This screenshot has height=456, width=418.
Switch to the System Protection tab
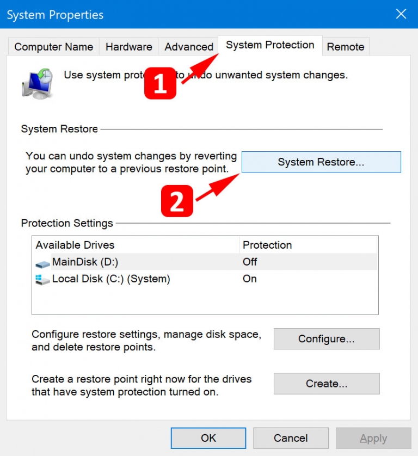click(269, 46)
